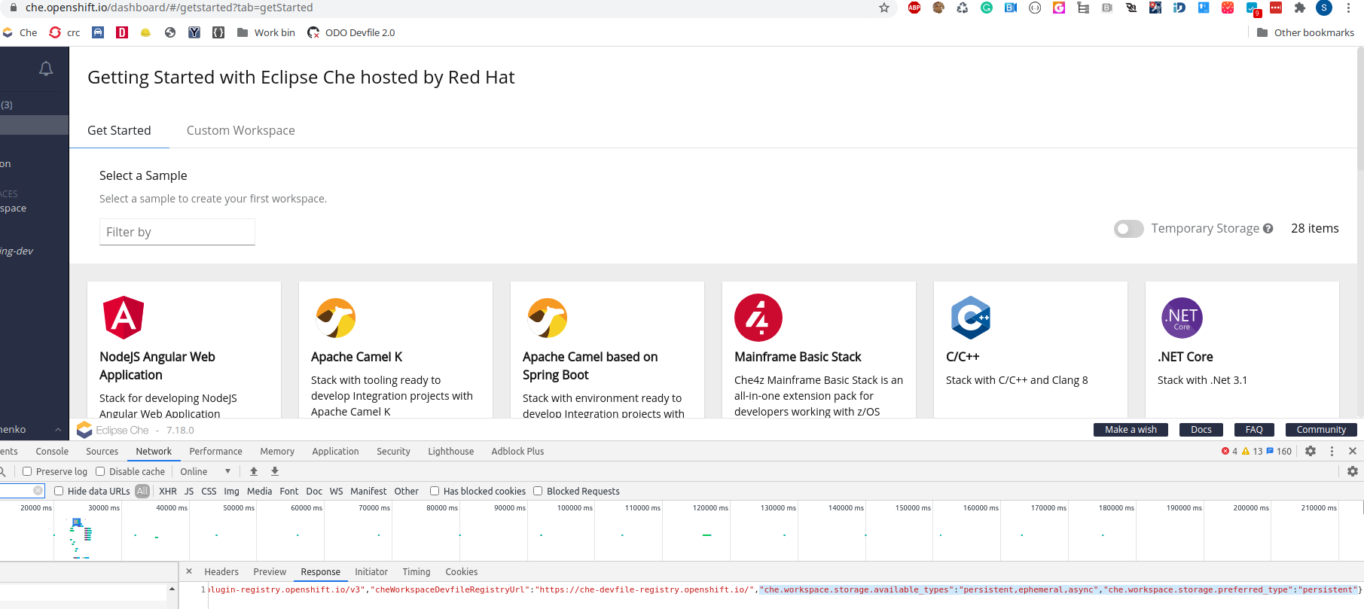This screenshot has height=609, width=1364.
Task: Enable the Disable cache checkbox
Action: (x=100, y=471)
